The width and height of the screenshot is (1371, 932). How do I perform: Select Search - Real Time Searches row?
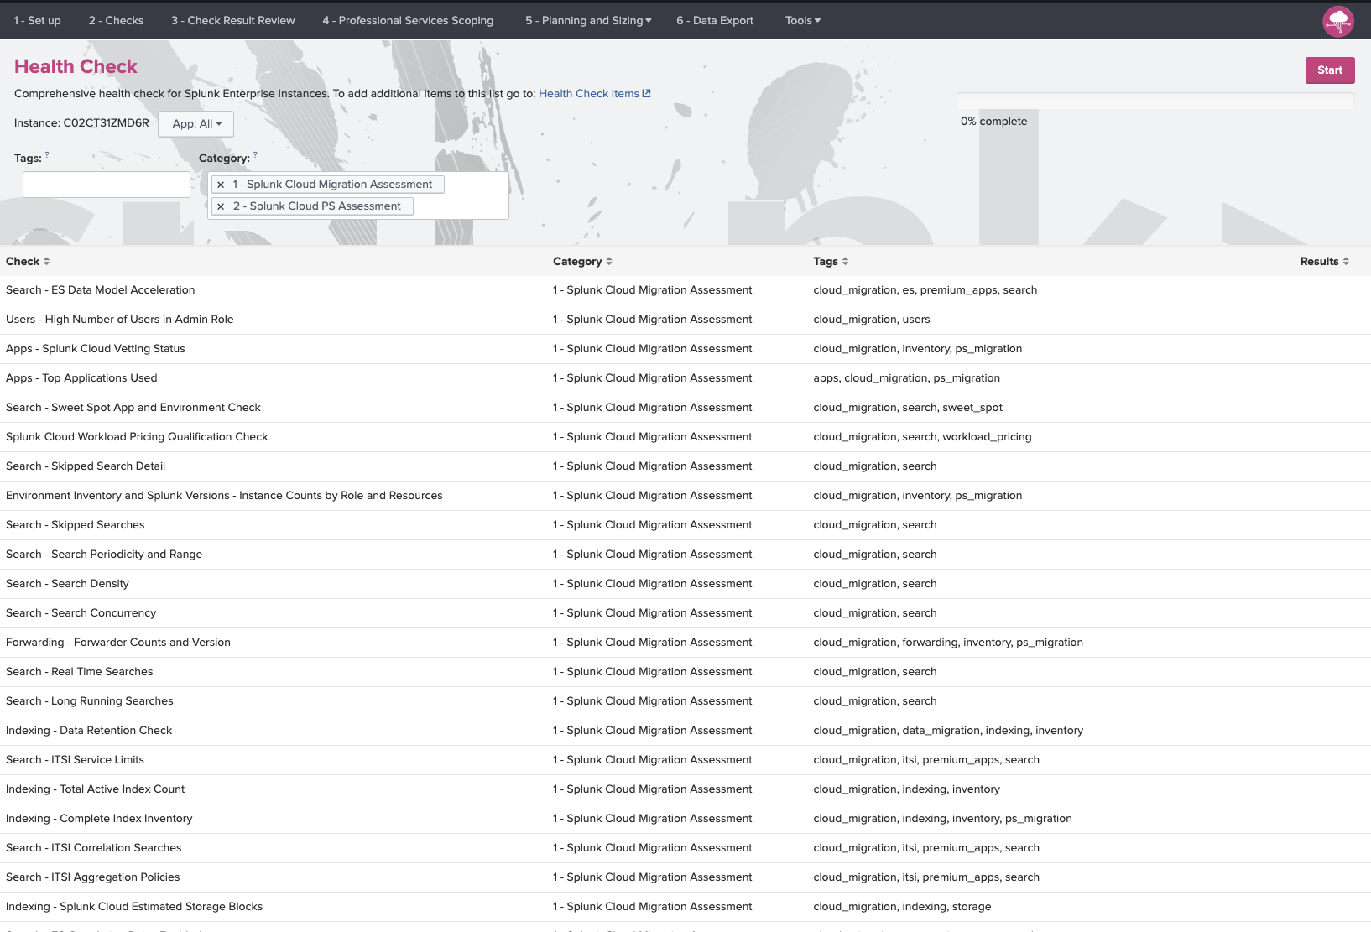[685, 672]
